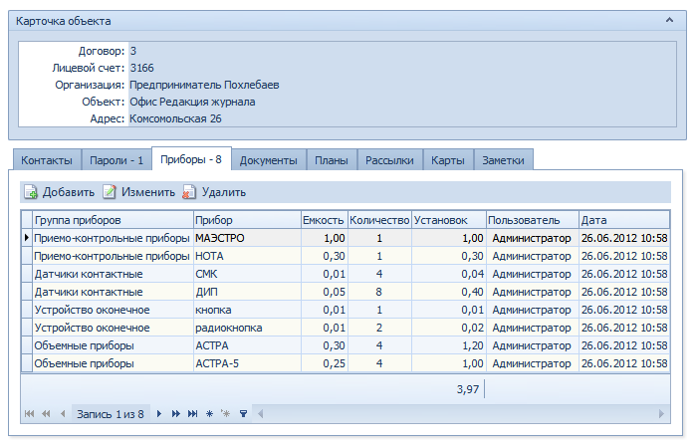Open the grid filter funnel icon
The height and width of the screenshot is (448, 696).
tap(243, 414)
